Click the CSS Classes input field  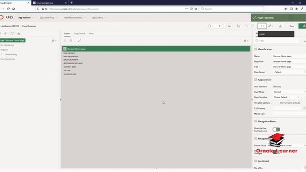coord(287,108)
